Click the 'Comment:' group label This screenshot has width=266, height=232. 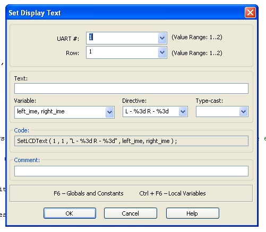point(27,160)
